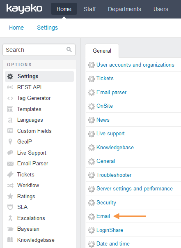Select the General tab

(x=102, y=51)
